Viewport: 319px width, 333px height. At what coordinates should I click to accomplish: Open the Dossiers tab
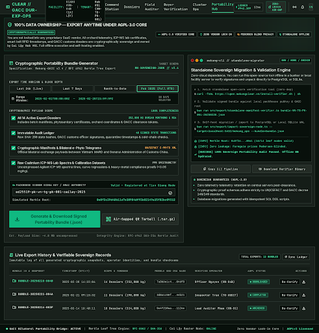(x=132, y=7)
